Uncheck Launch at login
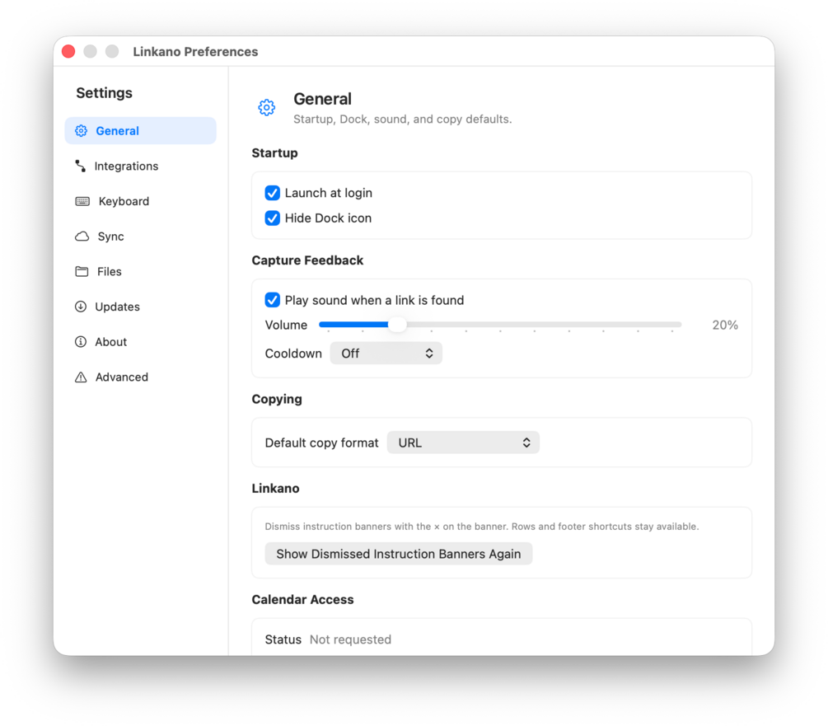 [273, 193]
